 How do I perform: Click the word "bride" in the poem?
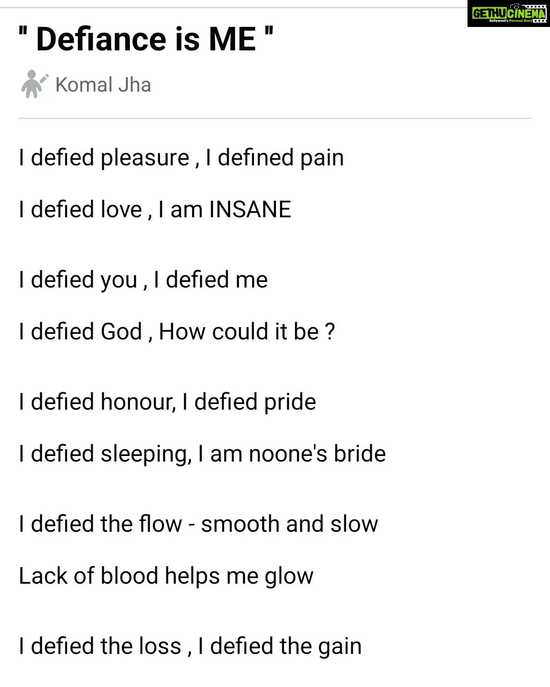point(360,454)
